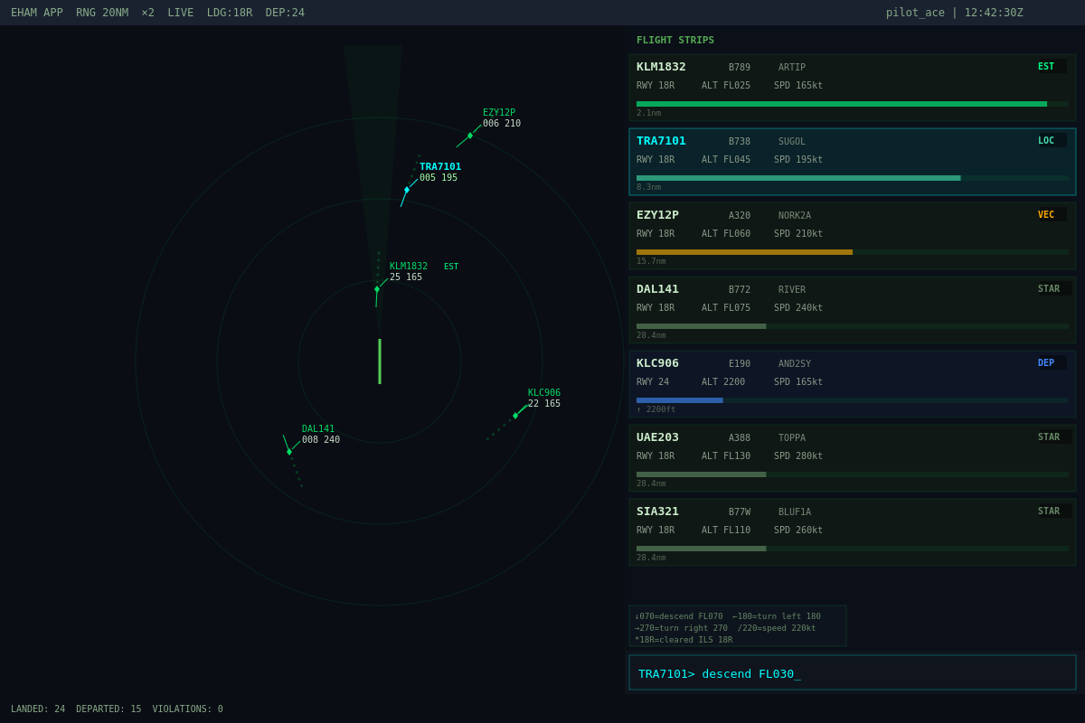Click the EST label beside KLM1832 tag

451,267
